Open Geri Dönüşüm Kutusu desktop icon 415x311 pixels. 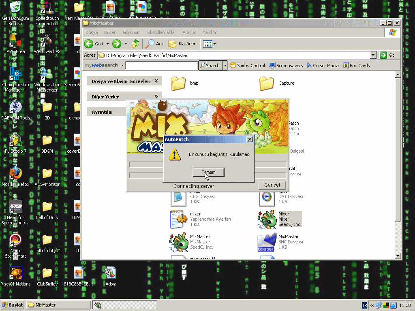click(x=15, y=13)
